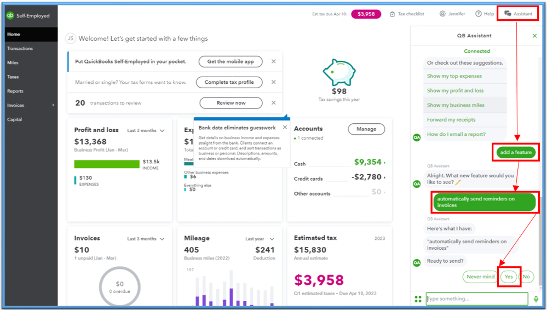Open Reports in sidebar
547x310 pixels.
[x=31, y=91]
